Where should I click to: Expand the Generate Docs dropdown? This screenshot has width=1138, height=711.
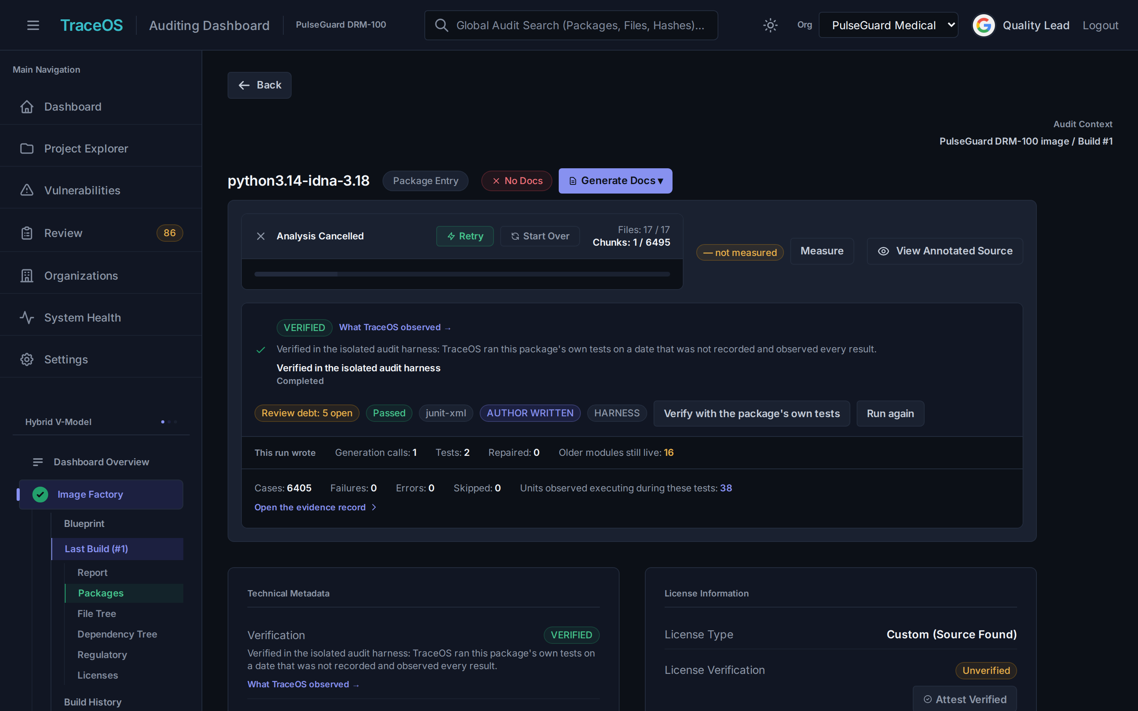pyautogui.click(x=615, y=181)
